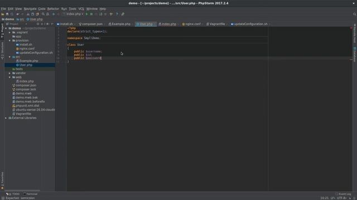Click the tool window toggle icon in status bar corner
The width and height of the screenshot is (357, 200).
pyautogui.click(x=3, y=198)
